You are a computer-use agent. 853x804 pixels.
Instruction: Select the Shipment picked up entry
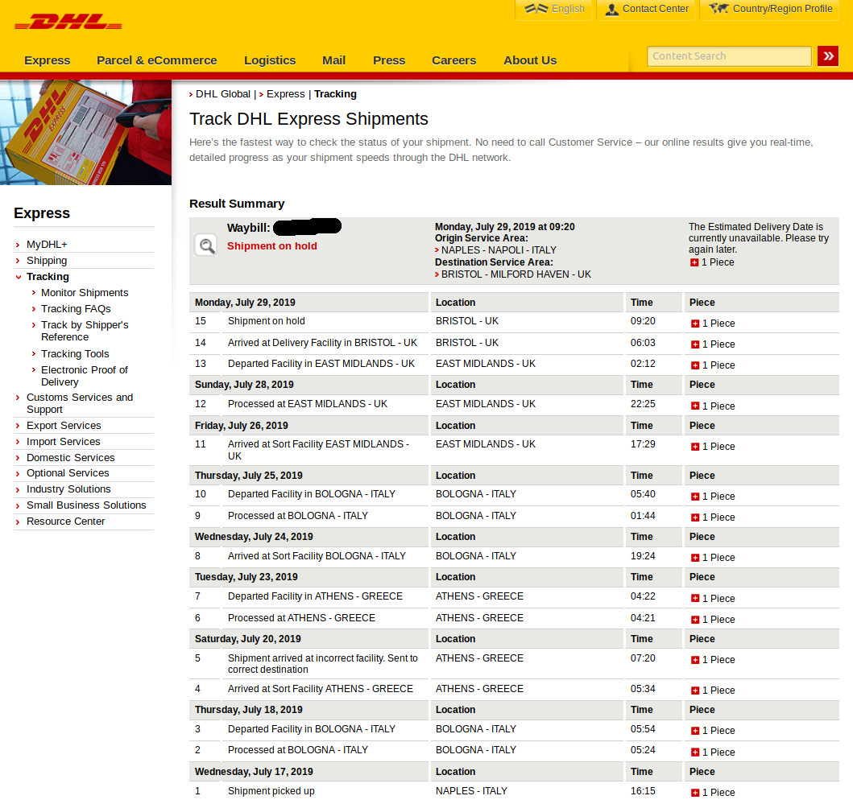[x=271, y=791]
